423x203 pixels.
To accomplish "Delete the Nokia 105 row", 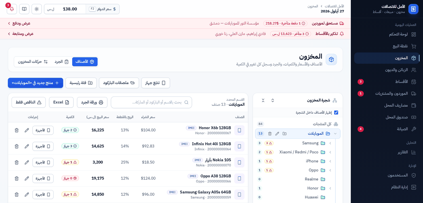I will tap(17, 162).
